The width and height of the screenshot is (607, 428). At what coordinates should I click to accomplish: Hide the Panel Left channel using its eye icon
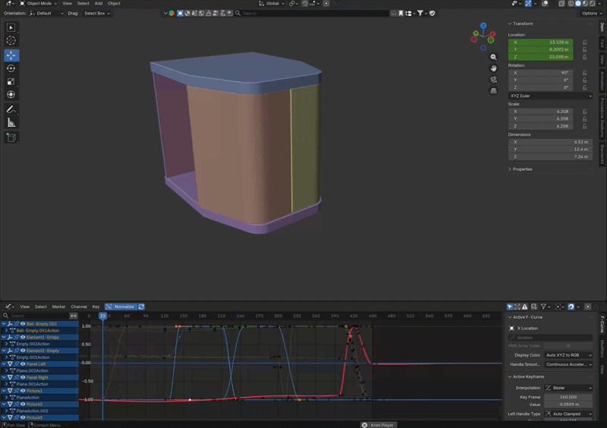[x=24, y=364]
